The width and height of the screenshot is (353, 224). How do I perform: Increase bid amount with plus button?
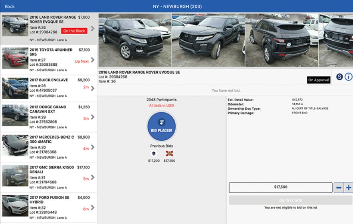(x=349, y=188)
